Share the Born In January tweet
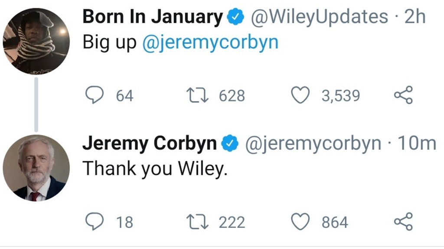The image size is (444, 249). point(403,96)
